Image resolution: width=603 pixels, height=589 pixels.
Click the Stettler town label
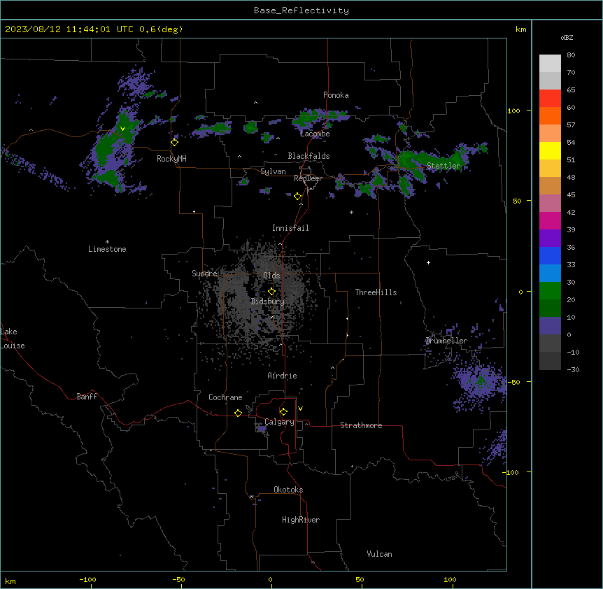[444, 166]
